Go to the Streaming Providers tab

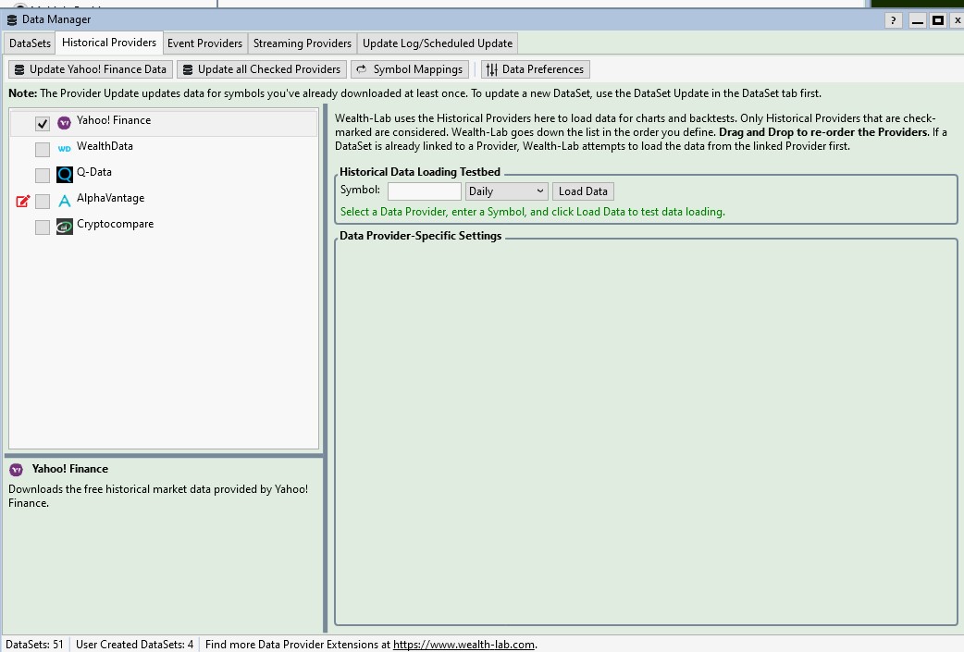coord(302,43)
